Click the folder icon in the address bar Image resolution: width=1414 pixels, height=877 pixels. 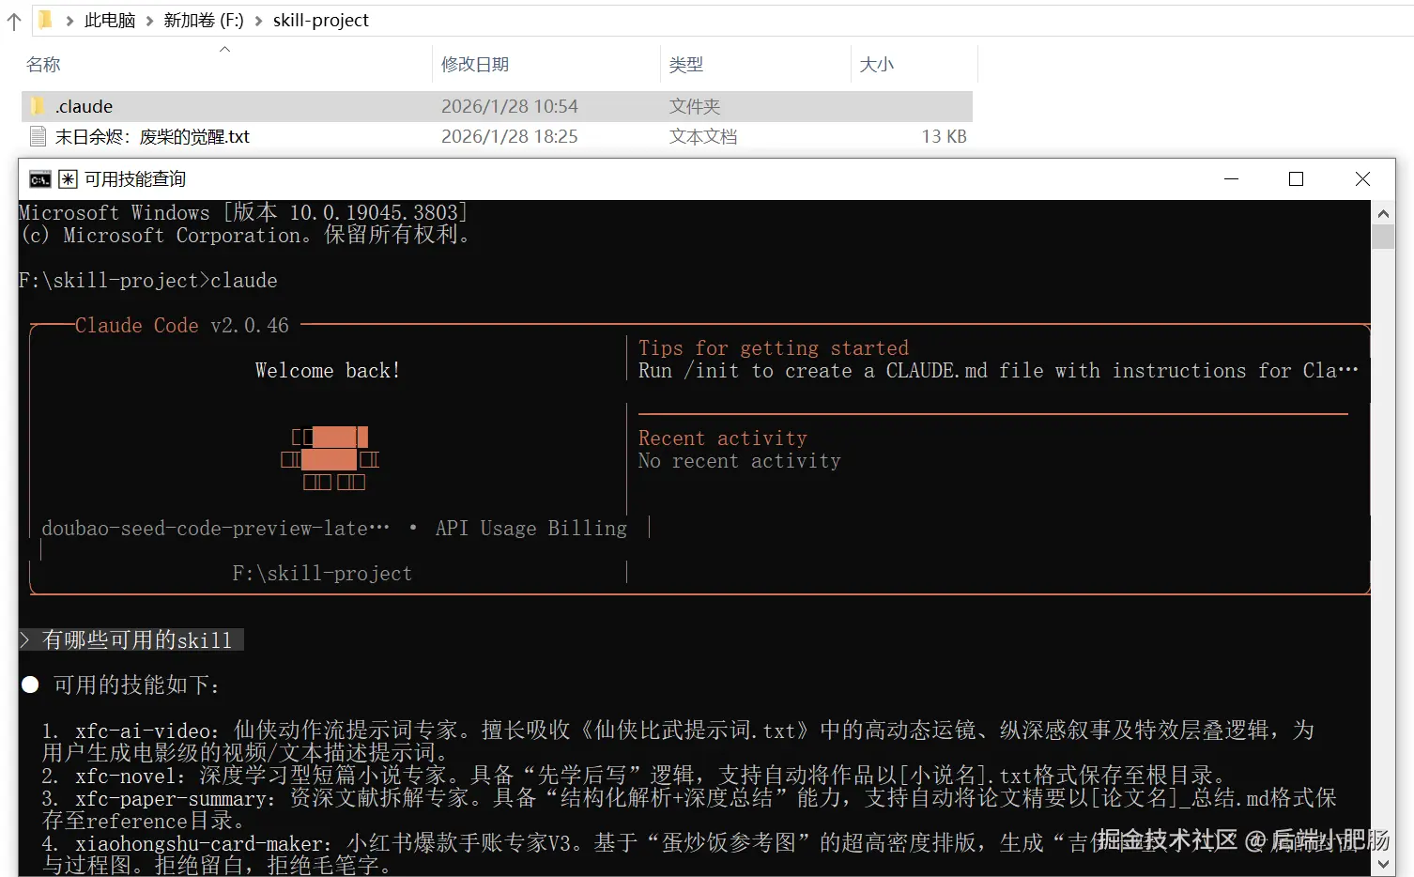point(45,20)
